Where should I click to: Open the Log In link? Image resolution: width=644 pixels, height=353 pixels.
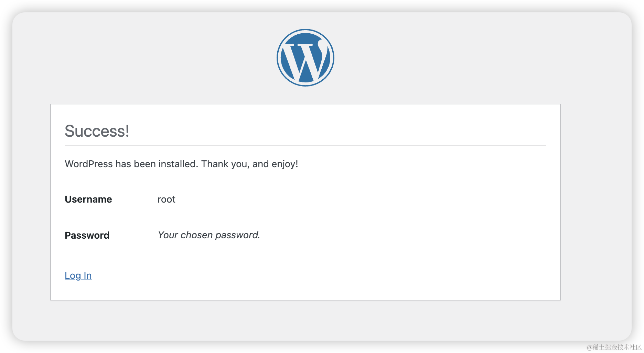tap(78, 276)
